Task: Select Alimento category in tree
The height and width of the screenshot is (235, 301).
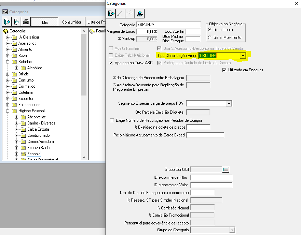Action: pos(25,49)
